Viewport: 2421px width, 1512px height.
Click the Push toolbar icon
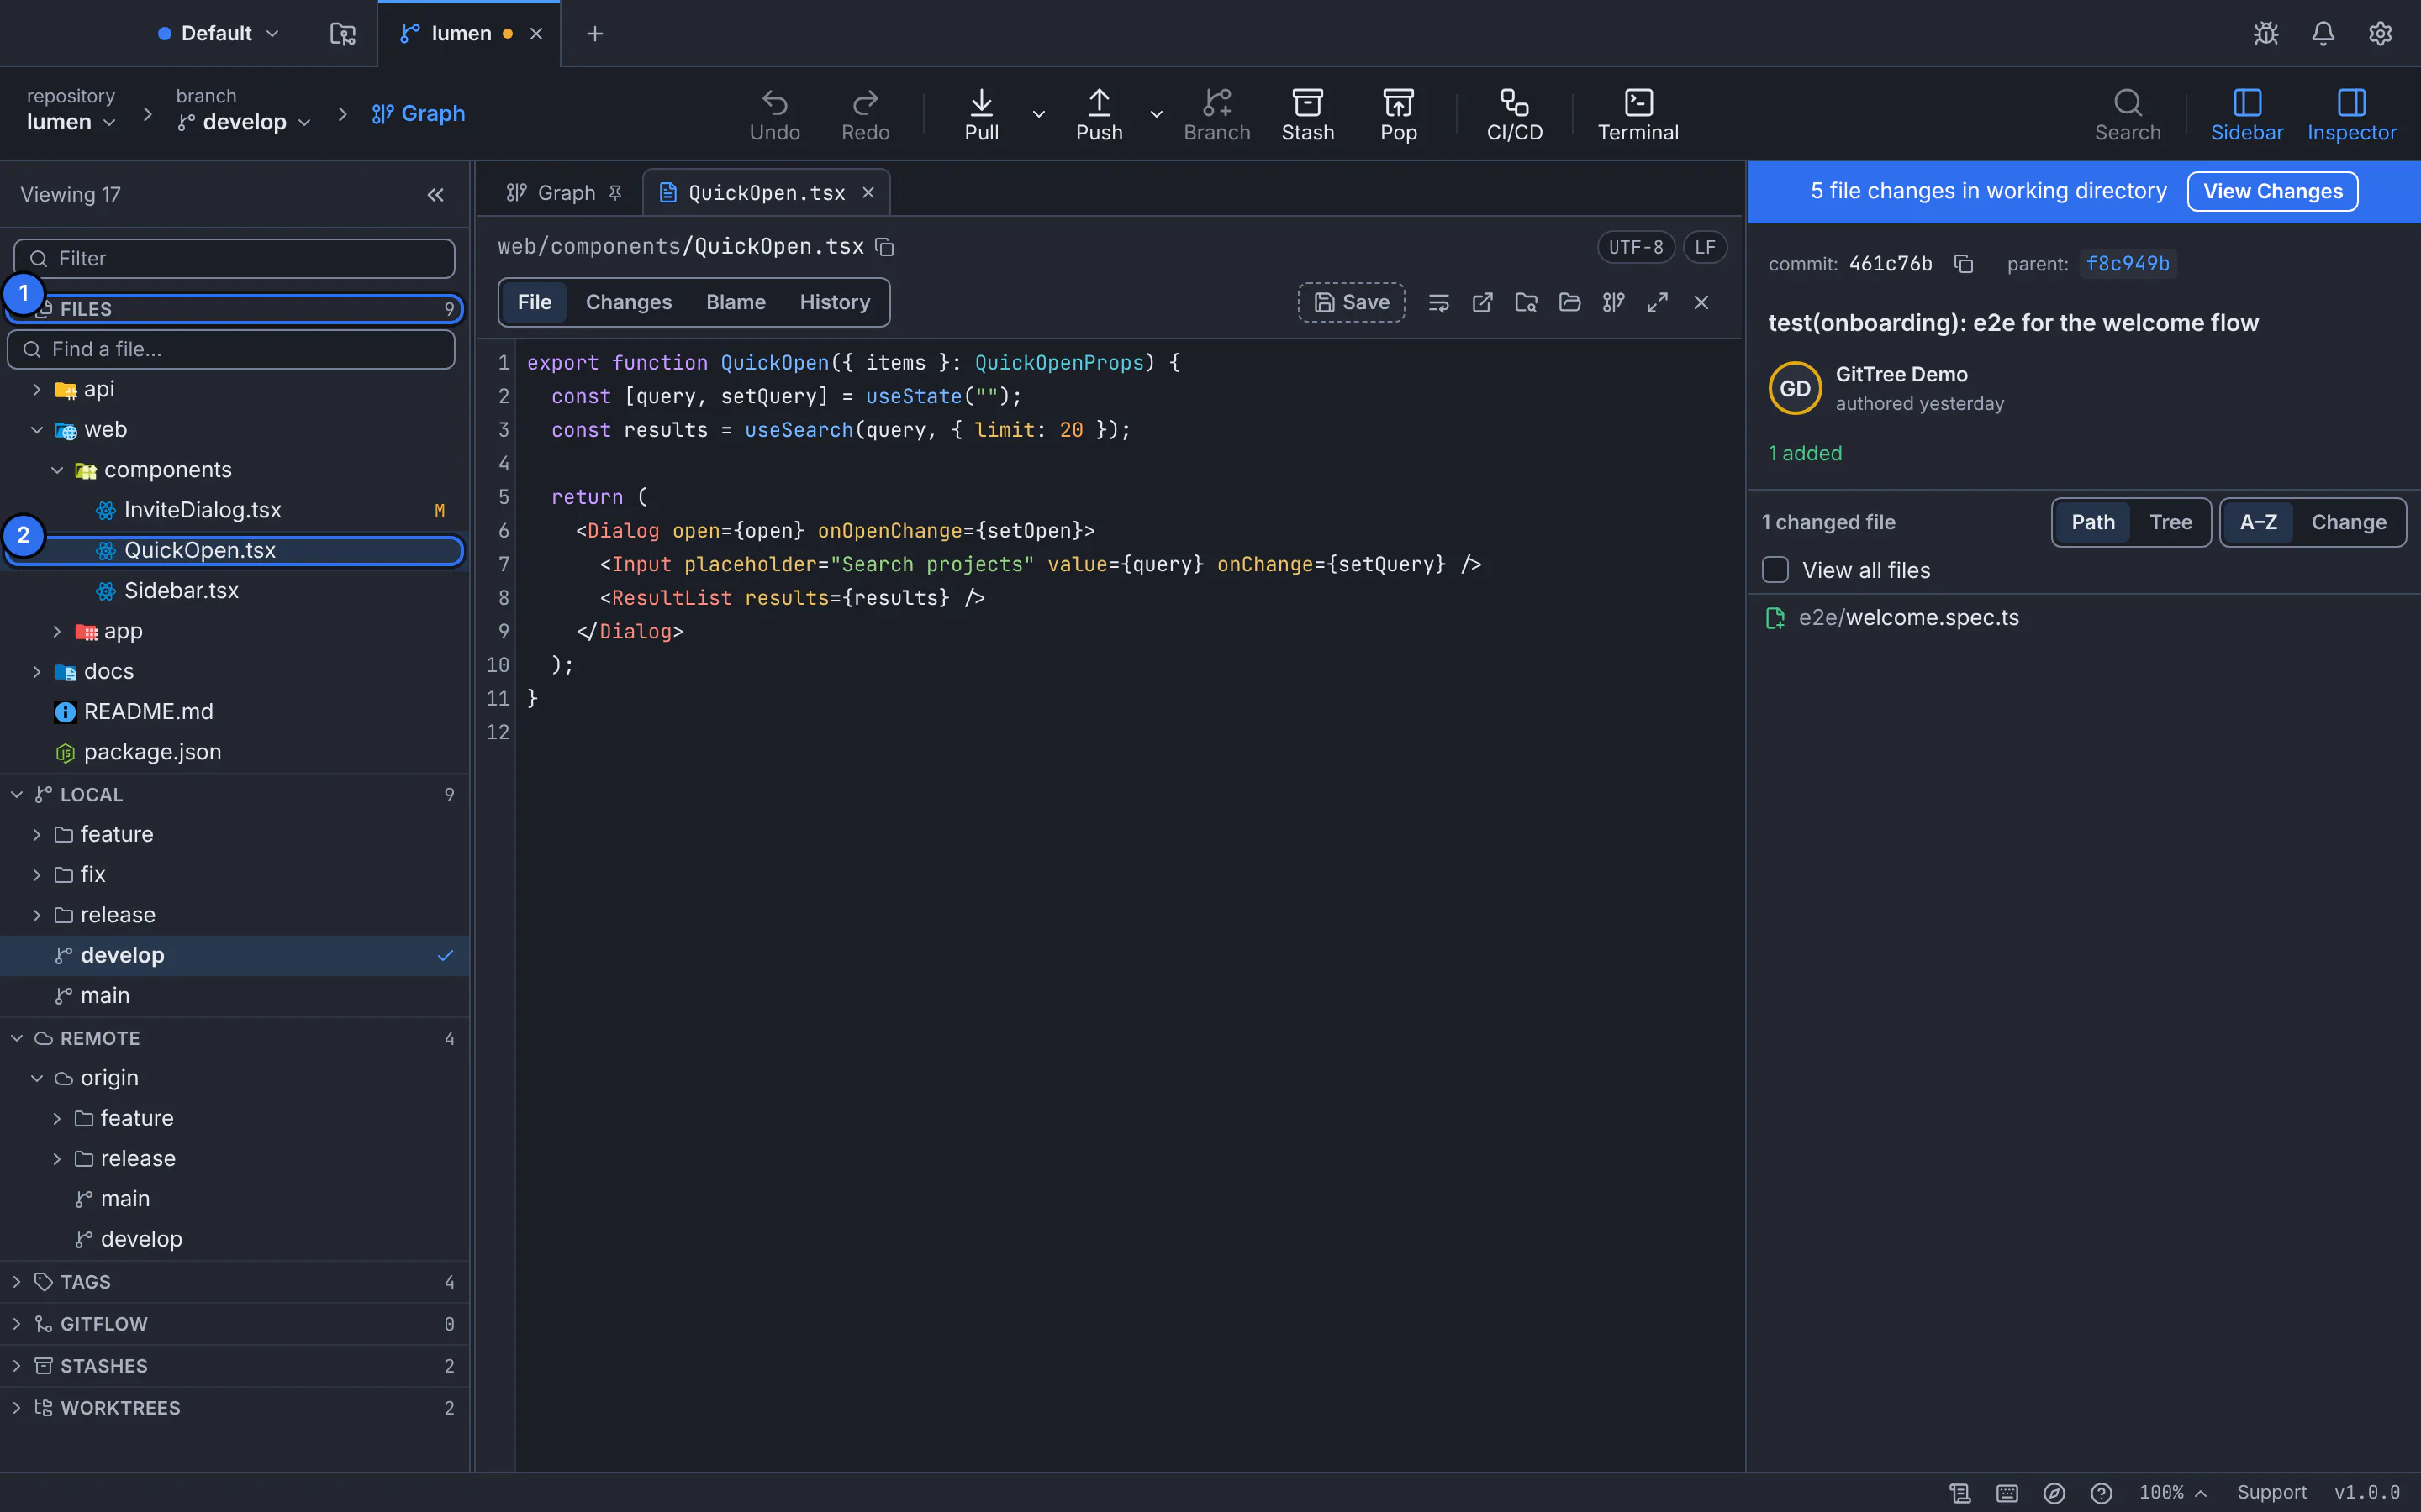pyautogui.click(x=1099, y=114)
